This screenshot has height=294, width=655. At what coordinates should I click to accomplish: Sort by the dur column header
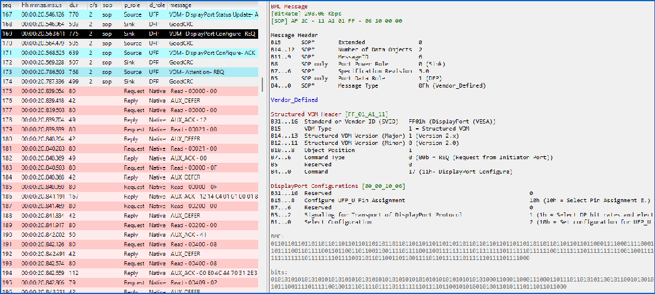[x=75, y=4]
